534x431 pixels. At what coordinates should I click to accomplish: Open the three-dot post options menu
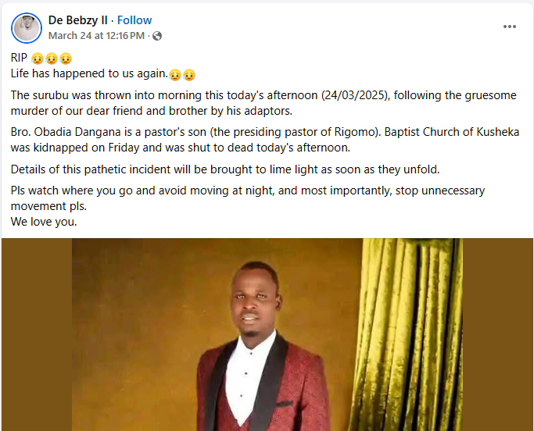pyautogui.click(x=510, y=27)
